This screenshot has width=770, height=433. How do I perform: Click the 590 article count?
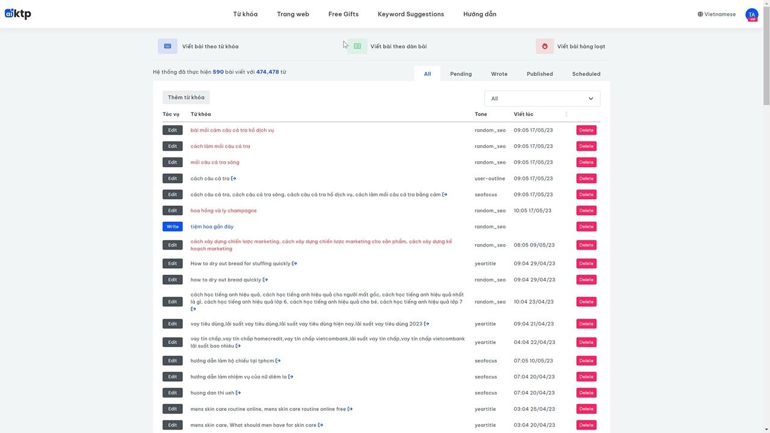coord(218,72)
